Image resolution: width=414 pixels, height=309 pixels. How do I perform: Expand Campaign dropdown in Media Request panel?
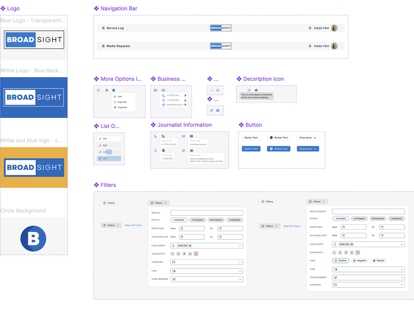pos(401,285)
